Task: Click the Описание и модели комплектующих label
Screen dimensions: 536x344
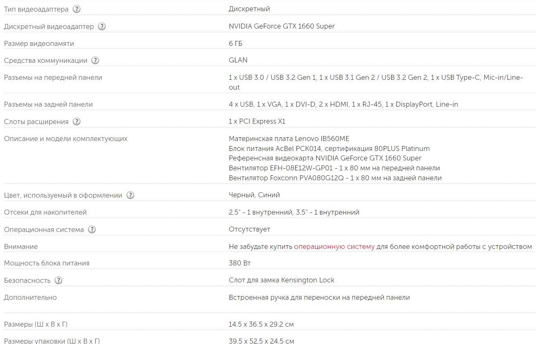Action: (66, 139)
